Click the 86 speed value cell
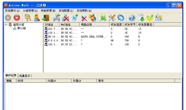This screenshot has height=110, width=186. pyautogui.click(x=112, y=40)
